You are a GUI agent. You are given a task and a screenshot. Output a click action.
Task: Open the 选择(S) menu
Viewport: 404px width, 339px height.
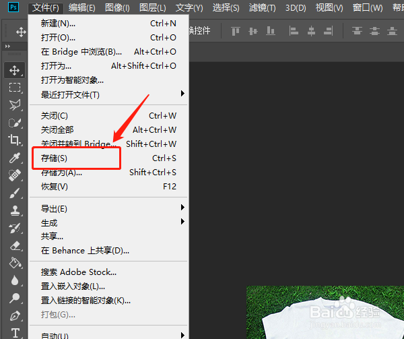click(x=226, y=7)
